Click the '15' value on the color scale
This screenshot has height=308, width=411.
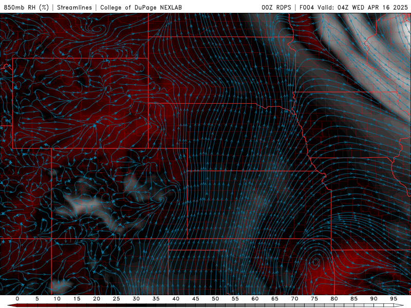pos(77,299)
